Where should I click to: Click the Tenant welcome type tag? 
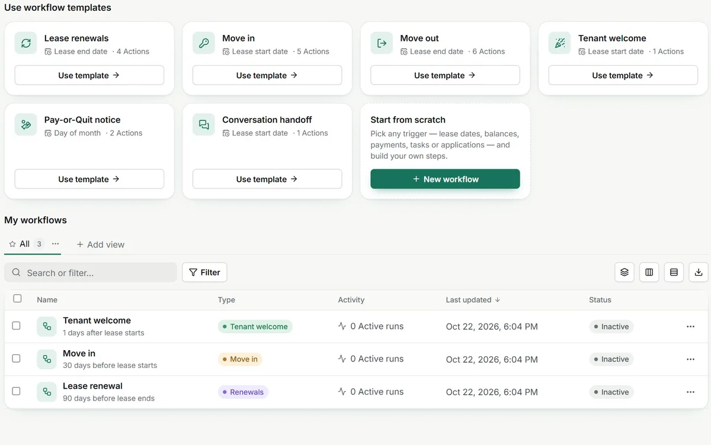coord(255,326)
